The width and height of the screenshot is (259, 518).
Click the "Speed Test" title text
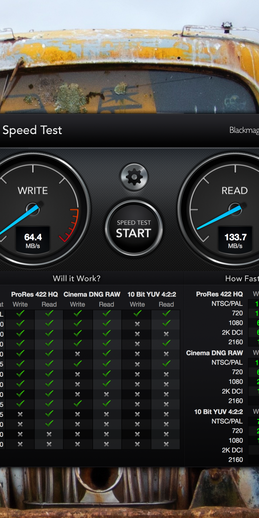tap(32, 130)
